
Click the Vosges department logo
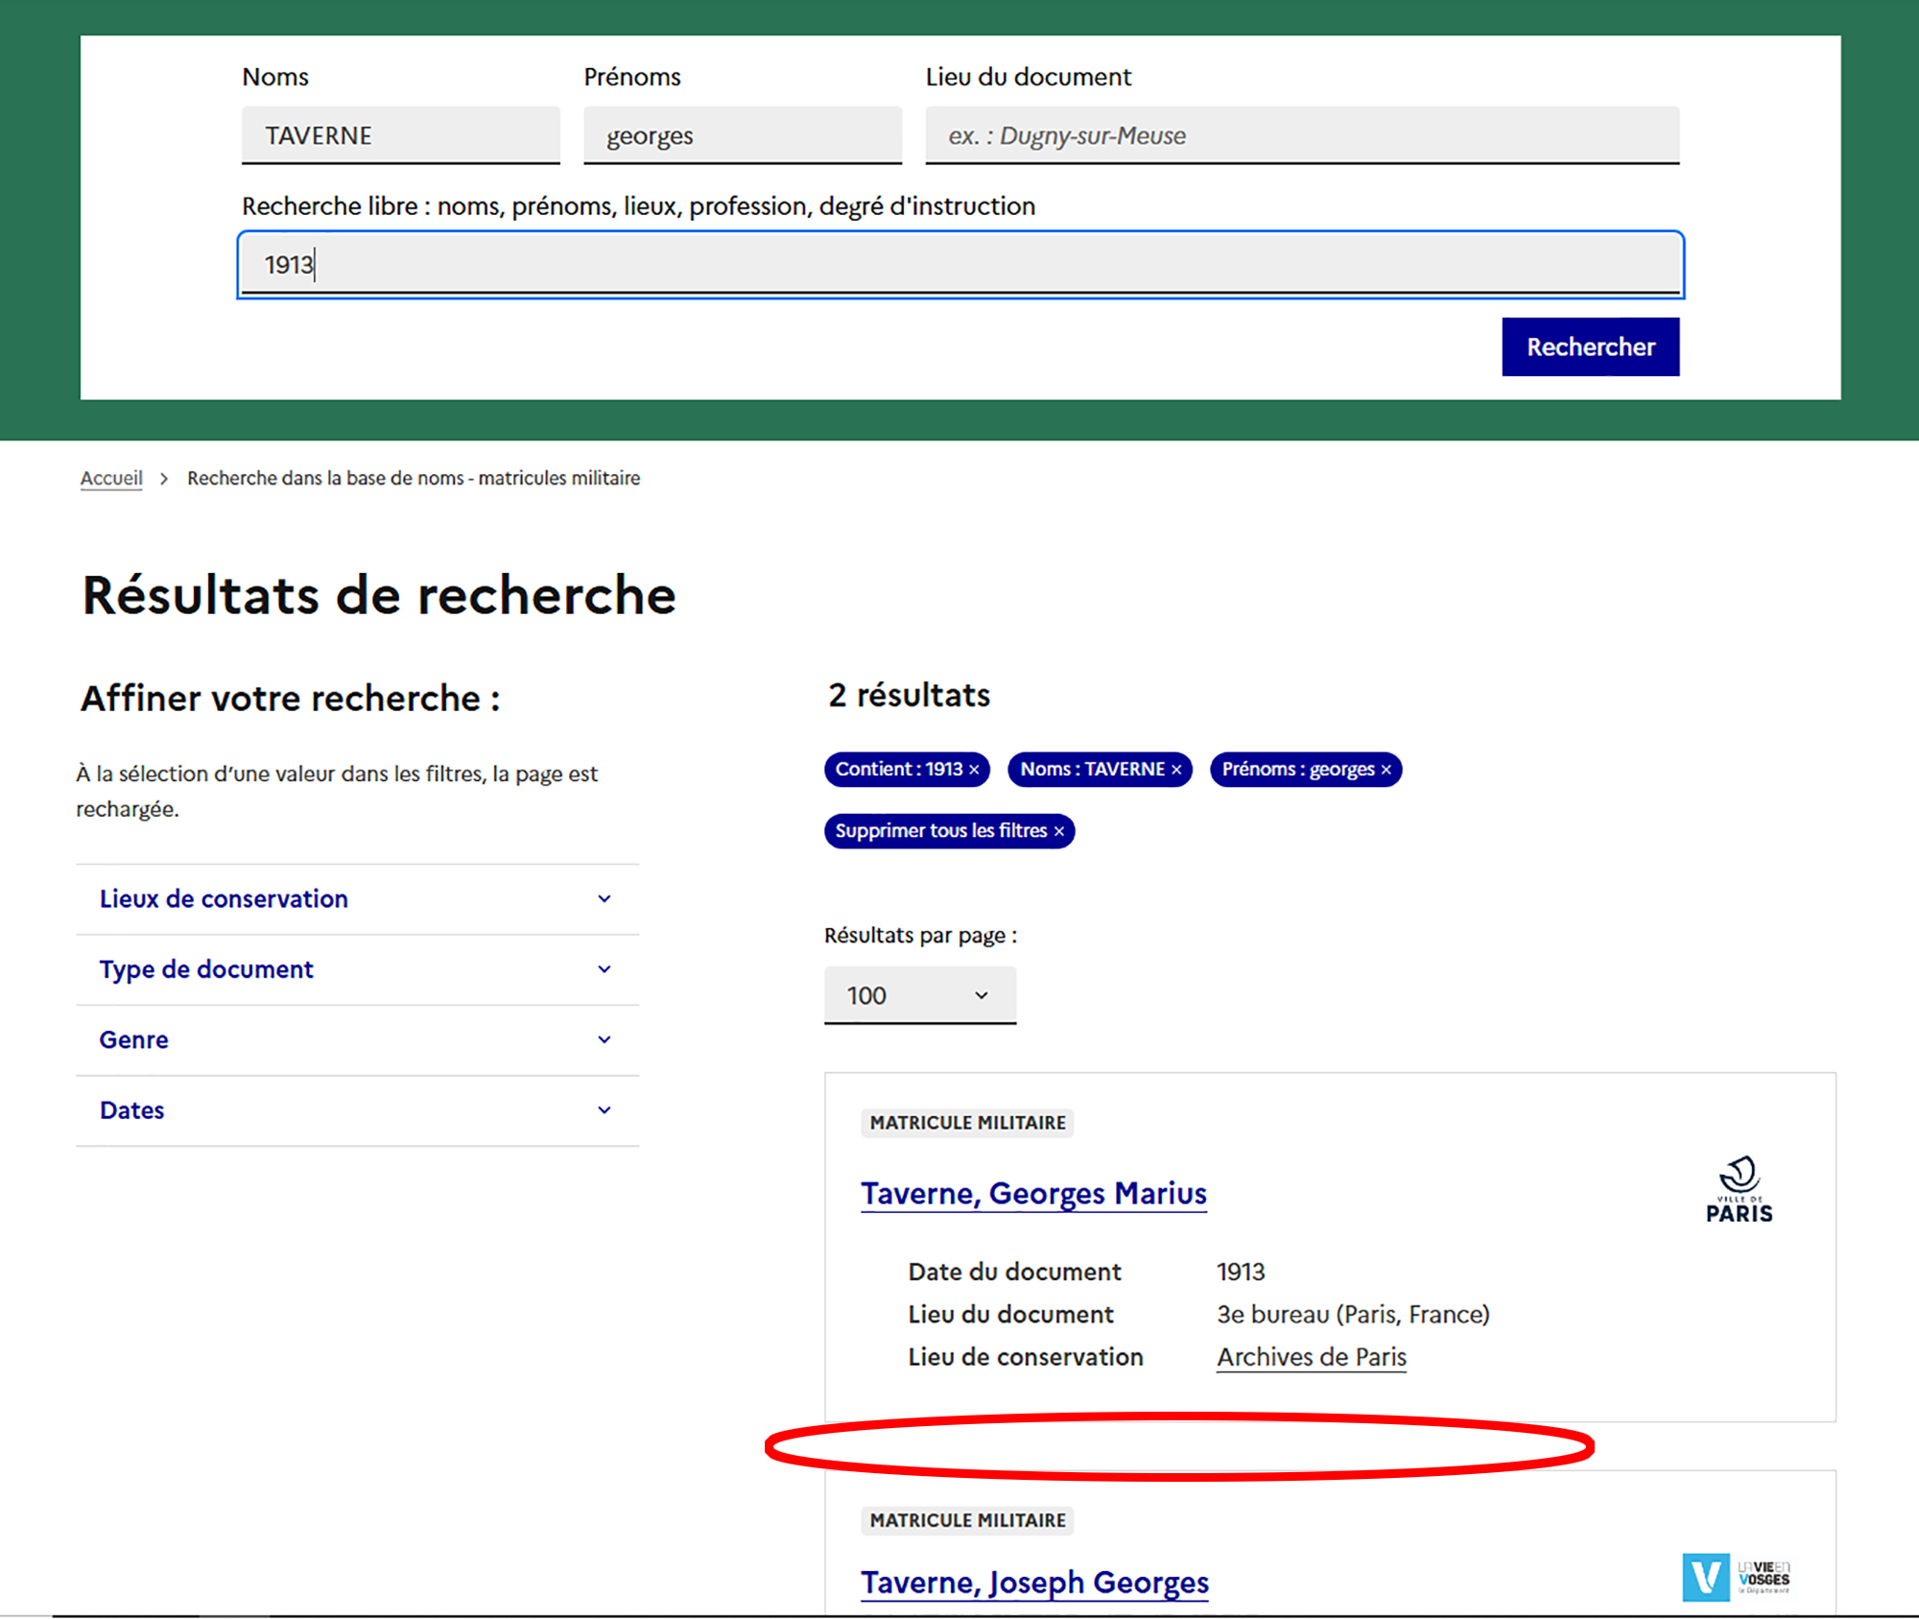tap(1735, 1576)
